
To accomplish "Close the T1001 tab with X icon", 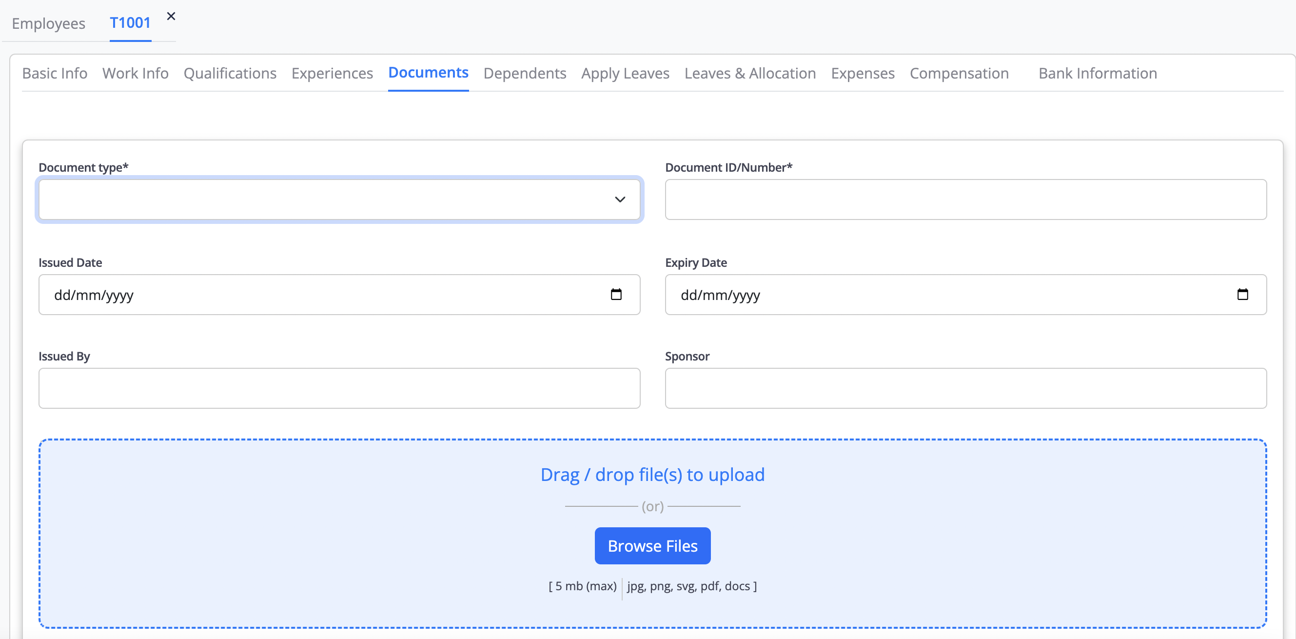I will 171,16.
